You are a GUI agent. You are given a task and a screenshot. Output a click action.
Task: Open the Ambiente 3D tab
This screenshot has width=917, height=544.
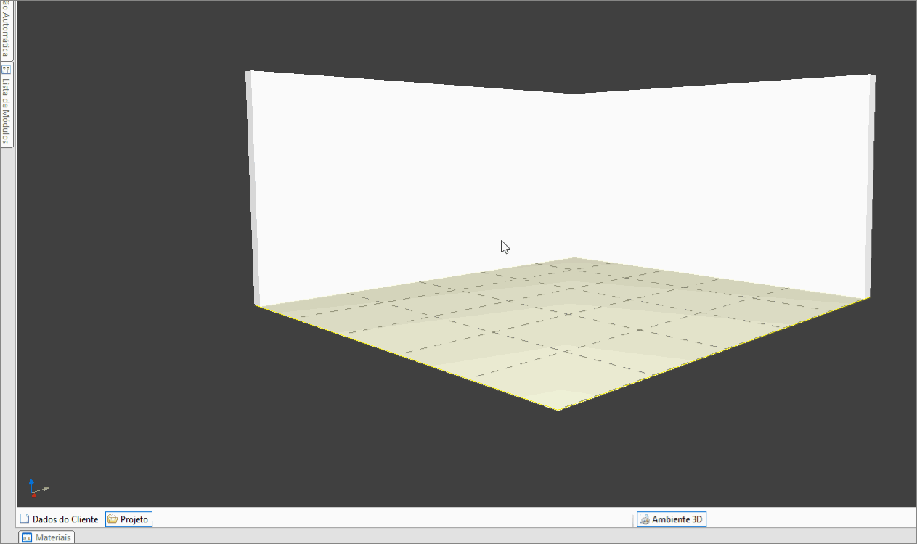pyautogui.click(x=672, y=519)
